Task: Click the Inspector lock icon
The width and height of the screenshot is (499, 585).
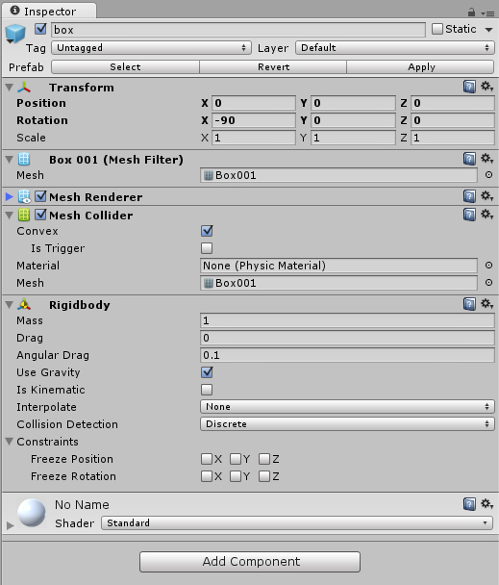Action: (x=471, y=13)
